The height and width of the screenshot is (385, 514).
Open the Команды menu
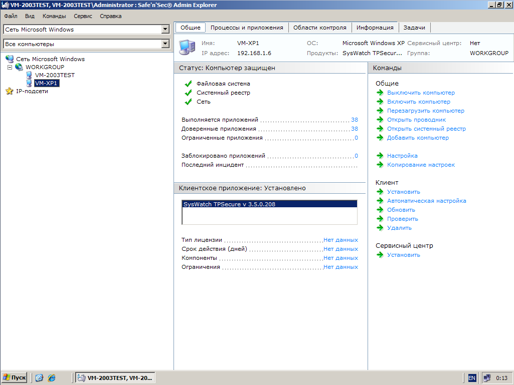[54, 16]
